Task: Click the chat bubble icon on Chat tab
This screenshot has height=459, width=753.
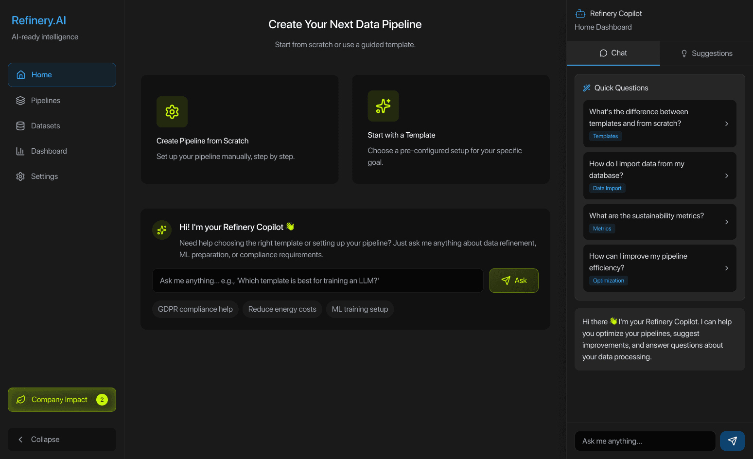Action: coord(603,53)
